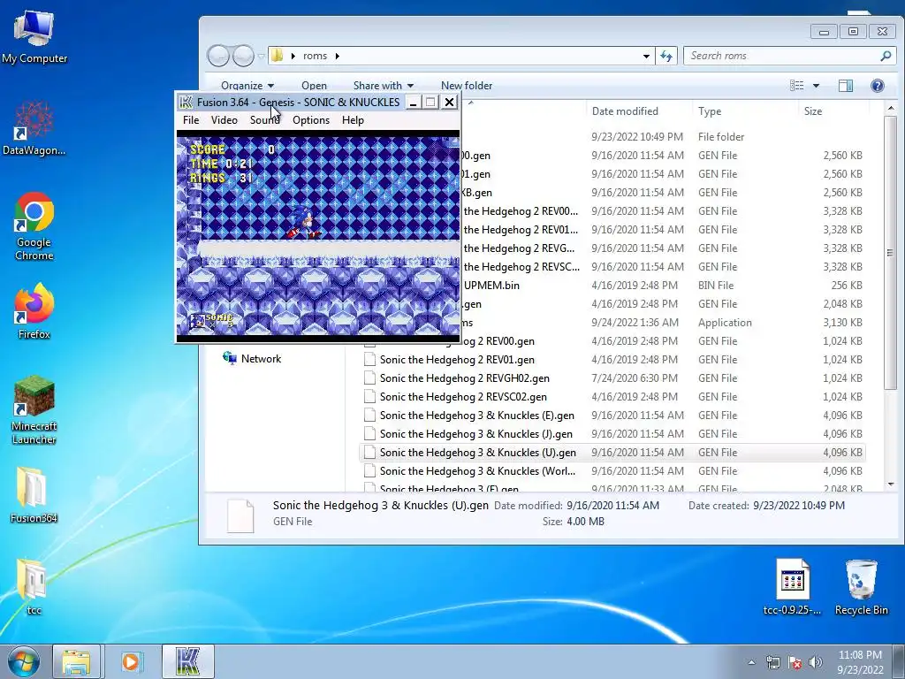The height and width of the screenshot is (679, 905).
Task: Sort files by the Size column
Action: [834, 111]
